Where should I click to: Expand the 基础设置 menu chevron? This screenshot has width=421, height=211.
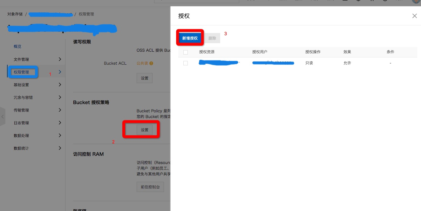click(x=60, y=85)
